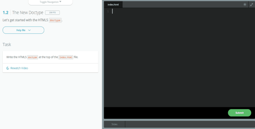Submit the code answer
The width and height of the screenshot is (255, 129).
[x=239, y=113]
